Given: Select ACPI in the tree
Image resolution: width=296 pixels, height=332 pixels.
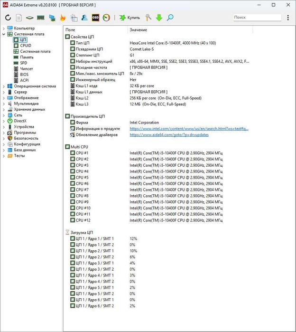Looking at the screenshot, I should pyautogui.click(x=21, y=80).
